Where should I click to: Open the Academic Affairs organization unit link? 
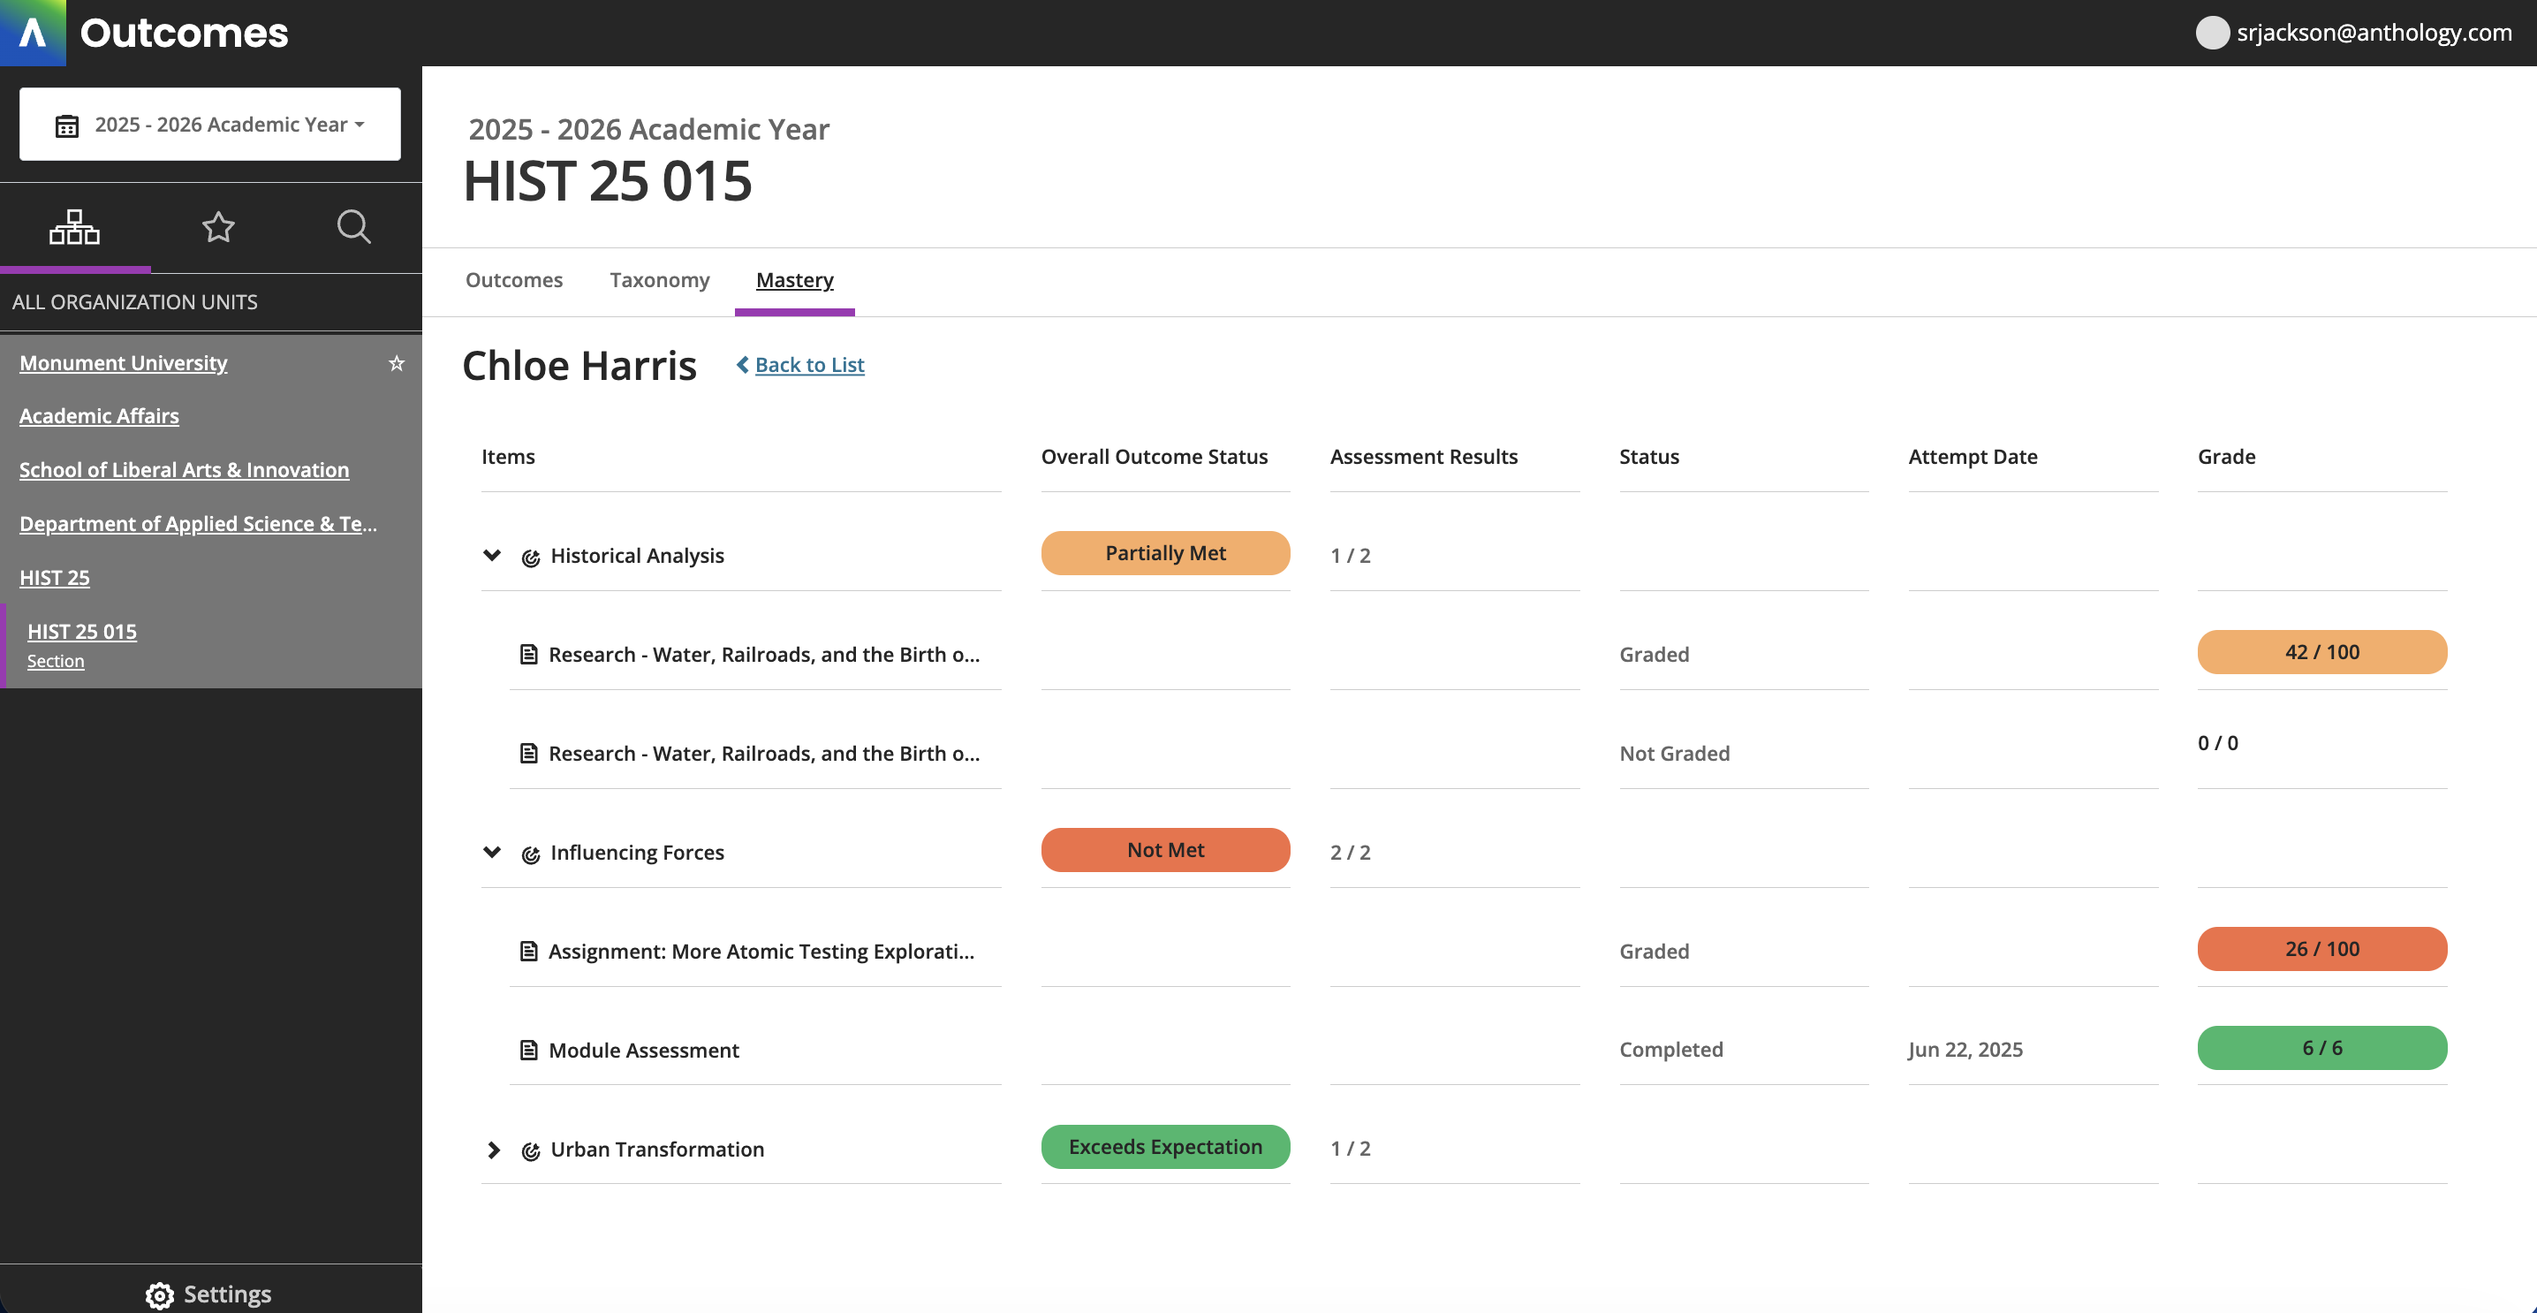(98, 415)
